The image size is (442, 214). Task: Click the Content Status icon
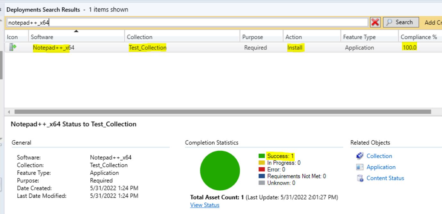pos(360,178)
